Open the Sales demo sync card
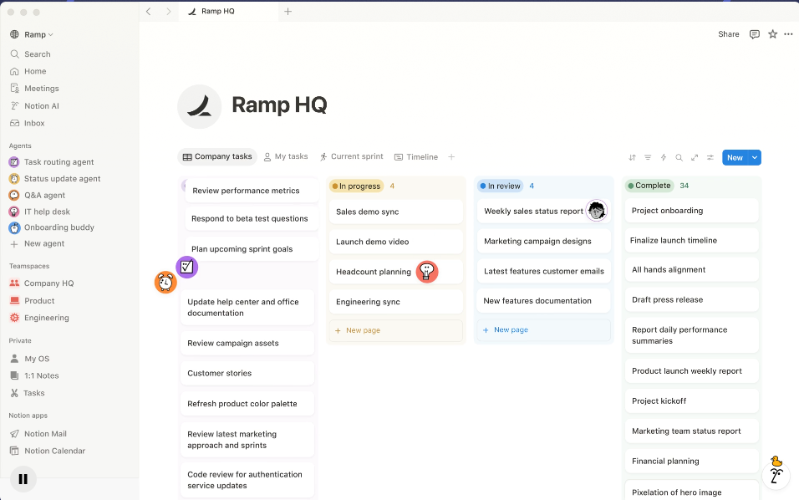Screen dimensions: 799x500 [x=396, y=212]
